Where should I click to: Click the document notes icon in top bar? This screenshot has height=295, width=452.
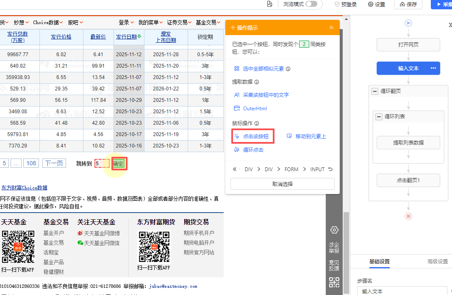point(269,4)
